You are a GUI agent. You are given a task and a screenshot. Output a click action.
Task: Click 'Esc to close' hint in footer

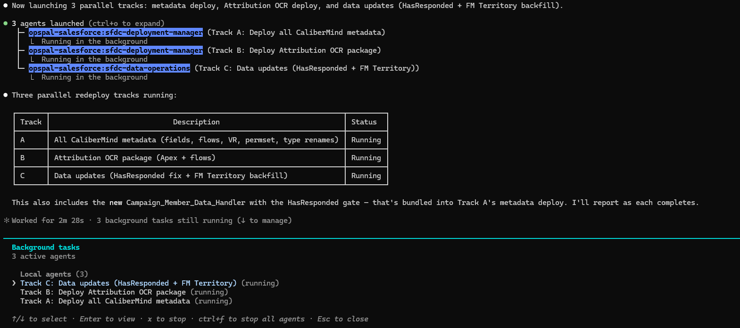[343, 319]
